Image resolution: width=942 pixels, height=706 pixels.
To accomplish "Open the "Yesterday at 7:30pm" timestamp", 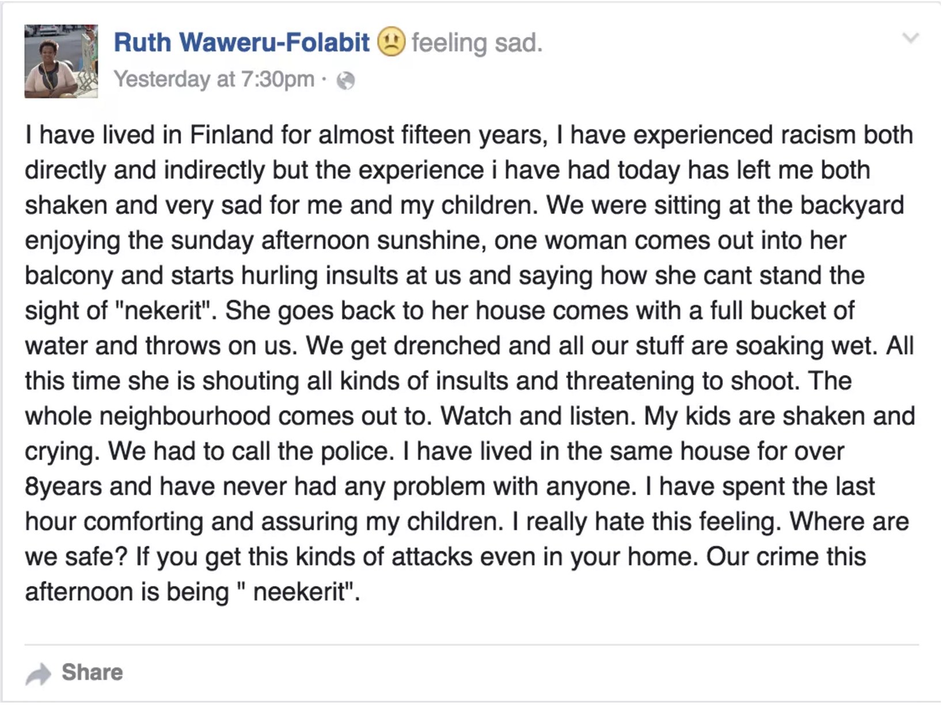I will coord(214,79).
